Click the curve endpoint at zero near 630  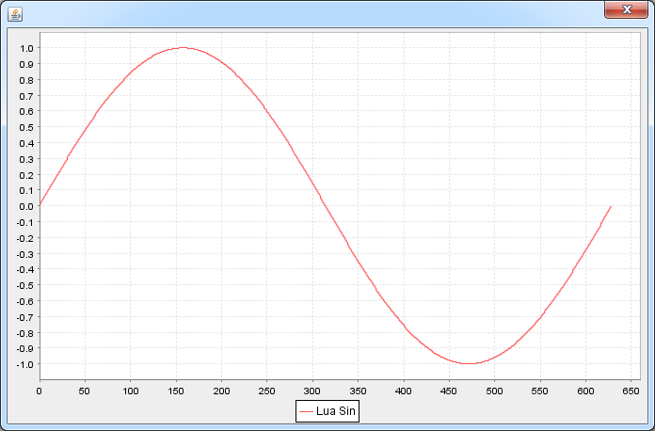pos(611,206)
